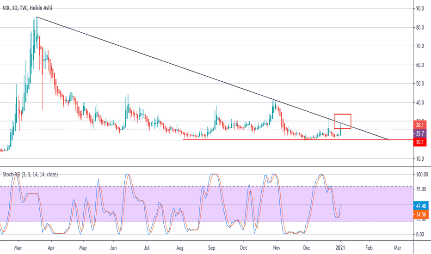Click the 34.56 orange Stoch RSI value
Viewport: 431px width, 254px height.
coord(421,214)
